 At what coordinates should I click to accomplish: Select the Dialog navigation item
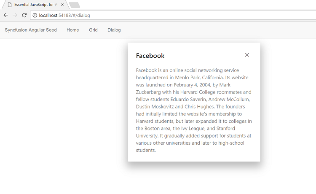point(114,30)
